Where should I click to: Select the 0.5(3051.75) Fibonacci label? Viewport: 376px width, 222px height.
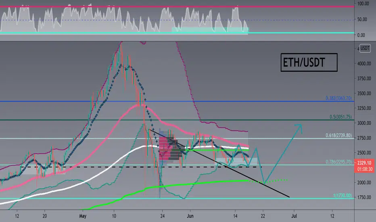click(340, 117)
